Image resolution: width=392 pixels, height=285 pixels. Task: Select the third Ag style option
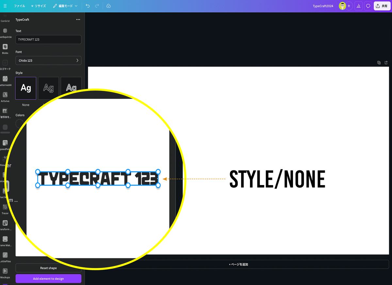point(71,88)
